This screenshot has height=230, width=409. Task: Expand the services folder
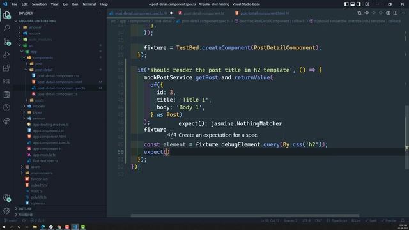tap(24, 118)
